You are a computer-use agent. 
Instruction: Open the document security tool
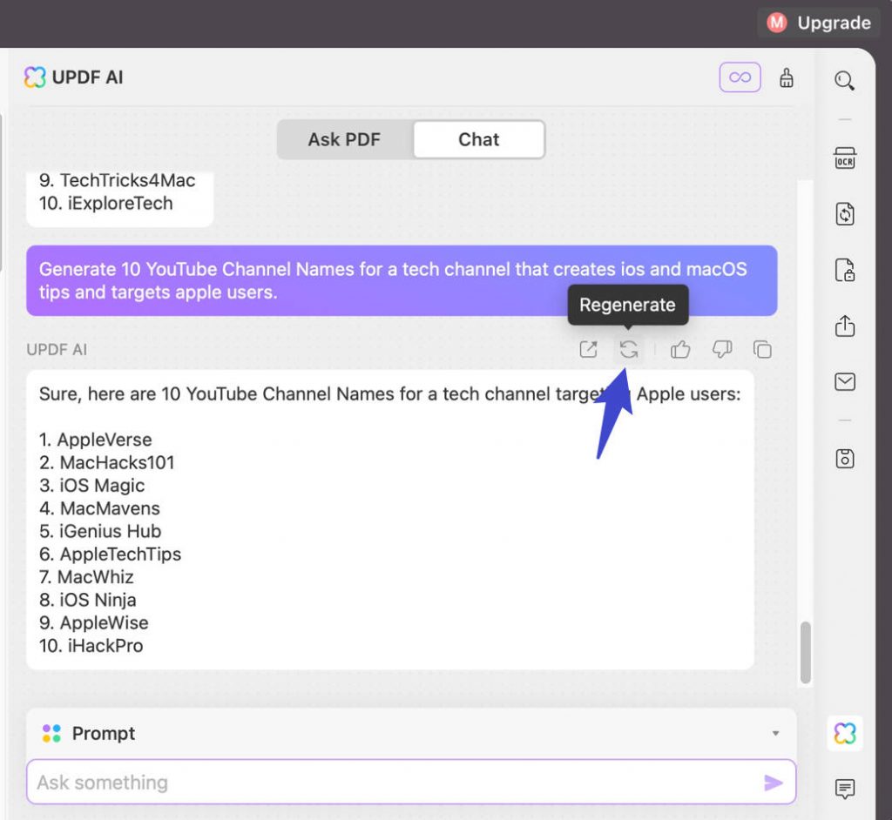[x=844, y=270]
